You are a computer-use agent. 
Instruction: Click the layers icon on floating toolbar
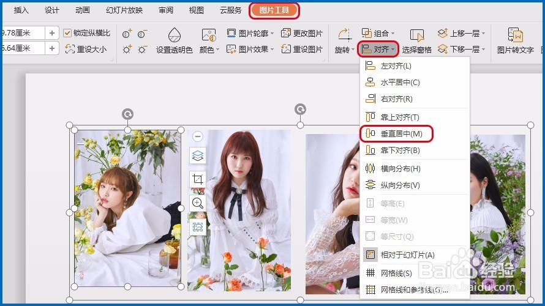point(198,155)
